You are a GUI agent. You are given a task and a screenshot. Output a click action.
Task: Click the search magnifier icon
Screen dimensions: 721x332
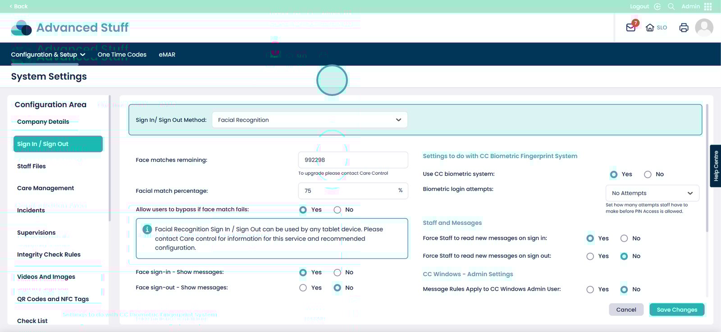tap(671, 6)
